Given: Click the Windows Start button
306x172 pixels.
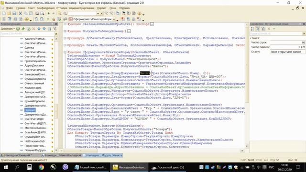Looking at the screenshot, I should coord(5,167).
